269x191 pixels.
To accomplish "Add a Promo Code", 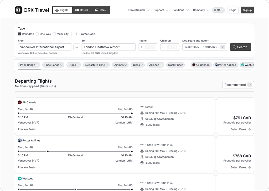I will pos(85,34).
